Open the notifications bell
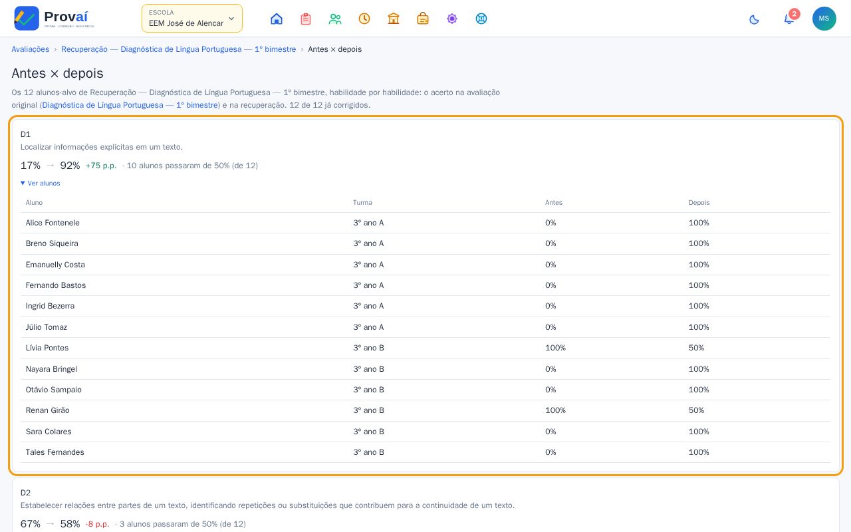The height and width of the screenshot is (532, 851). point(789,19)
